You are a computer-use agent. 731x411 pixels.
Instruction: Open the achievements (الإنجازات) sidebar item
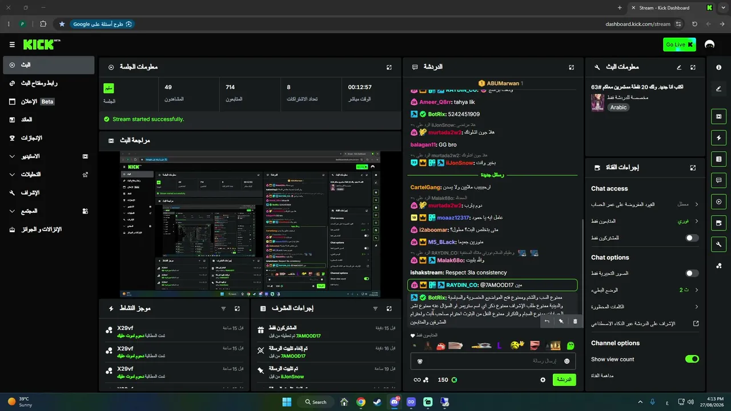tap(49, 138)
